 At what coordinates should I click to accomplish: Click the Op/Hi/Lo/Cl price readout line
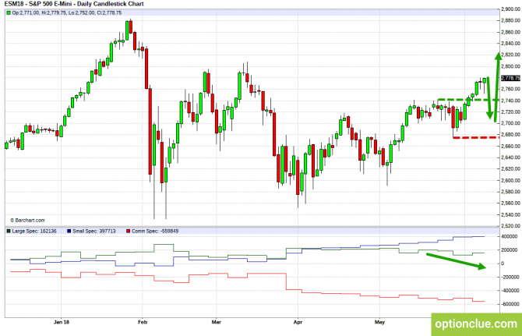(x=66, y=13)
